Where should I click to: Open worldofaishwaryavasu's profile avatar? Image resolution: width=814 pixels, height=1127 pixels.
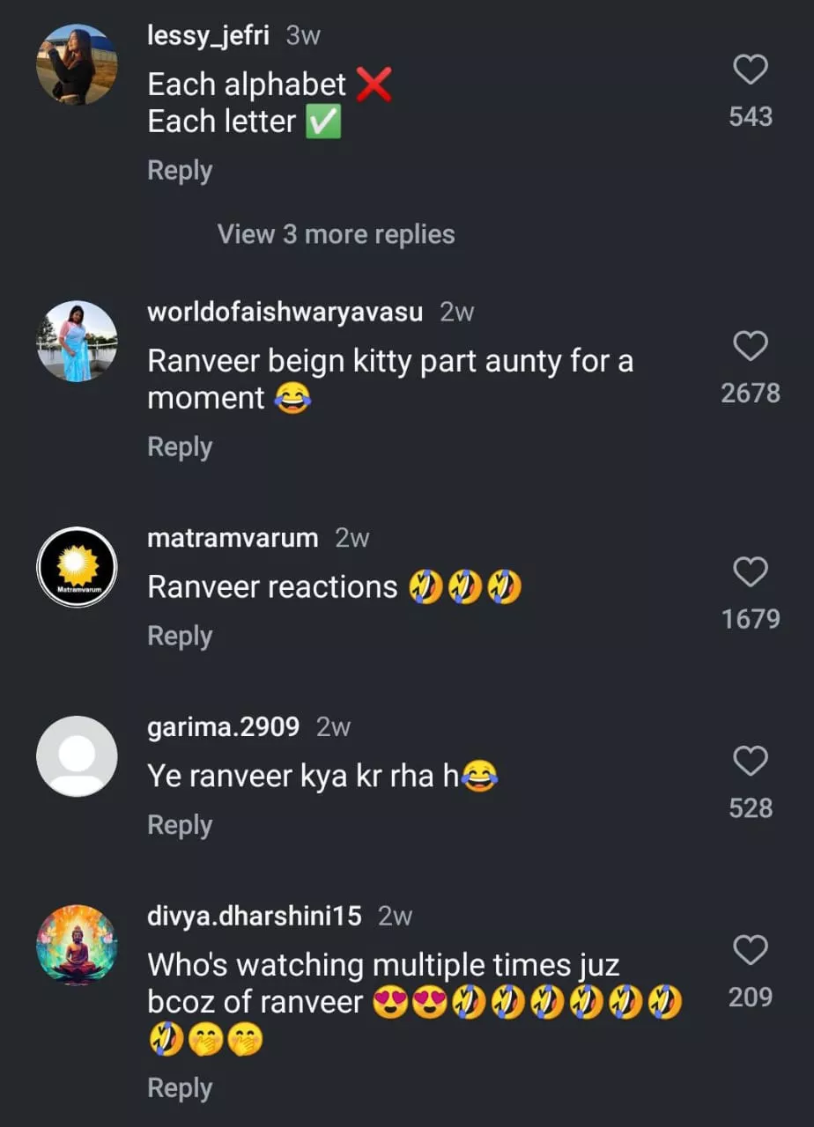[77, 341]
